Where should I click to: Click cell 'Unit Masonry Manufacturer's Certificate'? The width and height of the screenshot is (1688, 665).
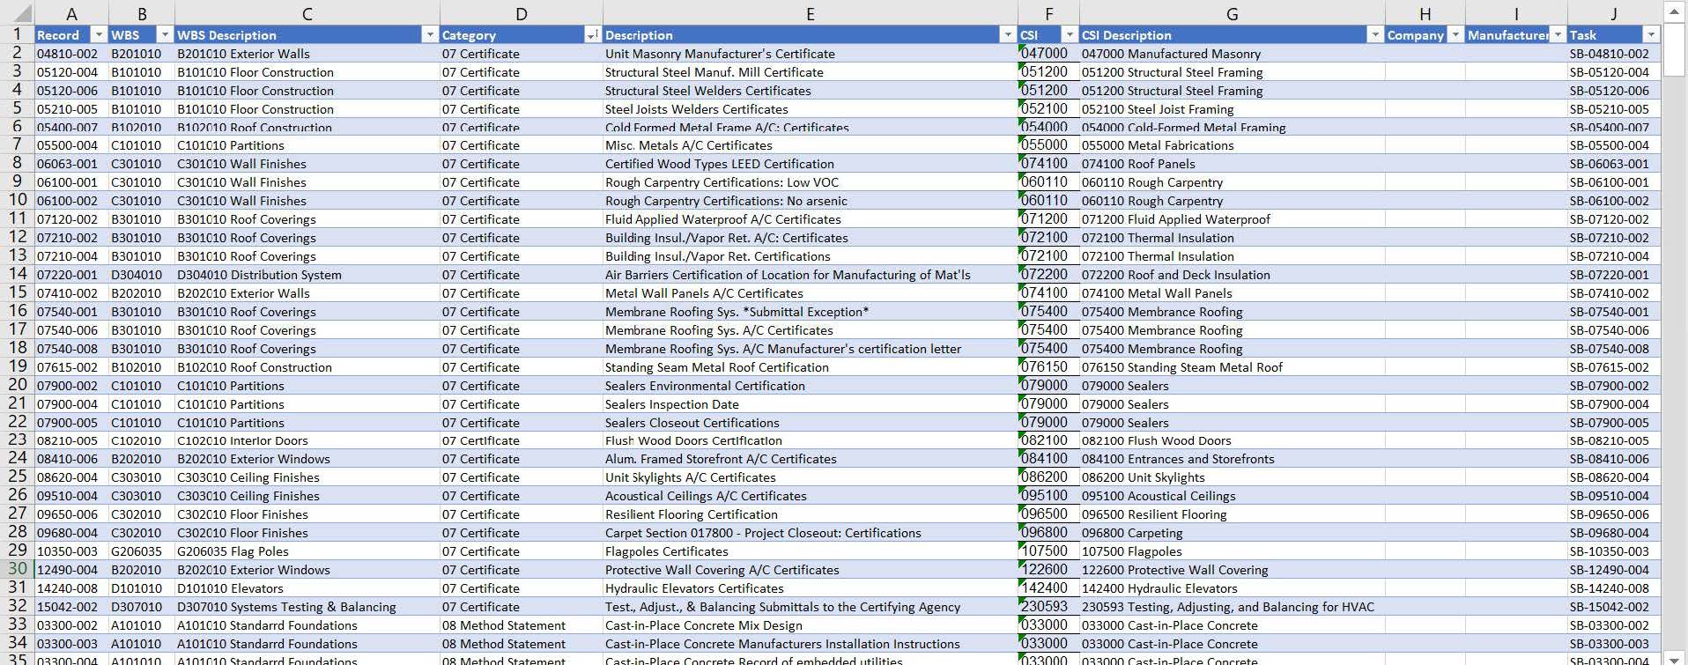point(810,54)
